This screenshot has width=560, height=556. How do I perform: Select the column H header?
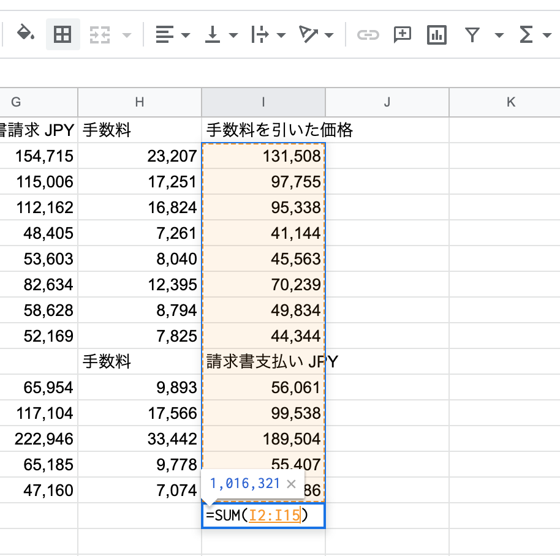[x=140, y=102]
